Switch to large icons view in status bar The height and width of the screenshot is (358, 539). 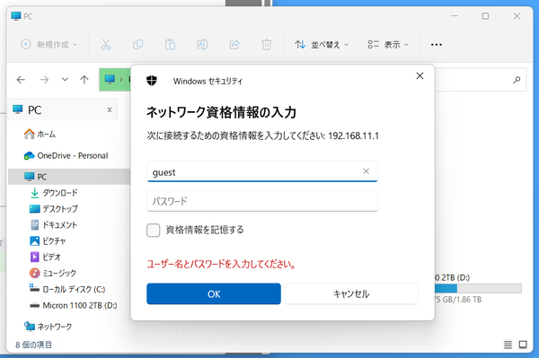pos(523,345)
